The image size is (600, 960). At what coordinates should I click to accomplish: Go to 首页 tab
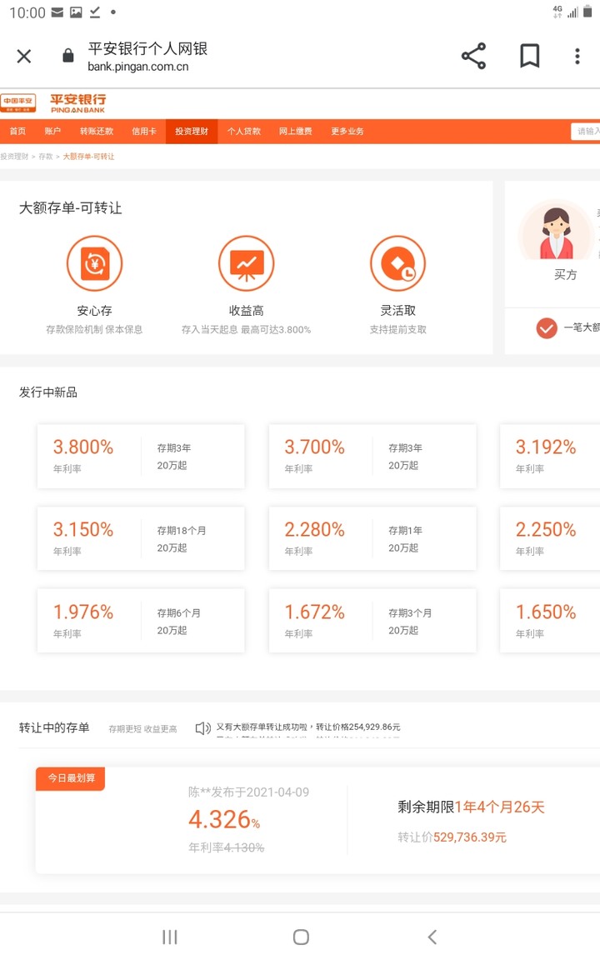click(x=17, y=131)
